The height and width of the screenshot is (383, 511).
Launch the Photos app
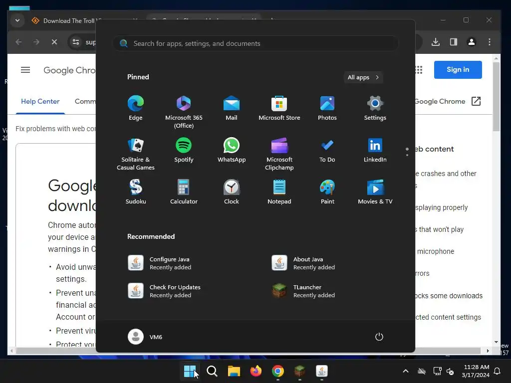[327, 108]
